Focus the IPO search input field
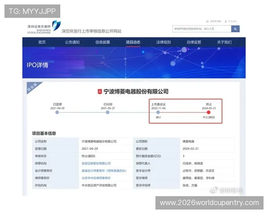This screenshot has width=268, height=214. pyautogui.click(x=202, y=29)
